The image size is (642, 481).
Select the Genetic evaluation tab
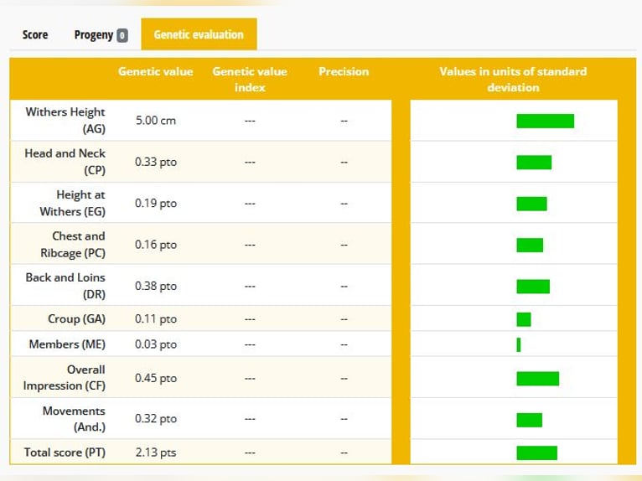[x=199, y=34]
